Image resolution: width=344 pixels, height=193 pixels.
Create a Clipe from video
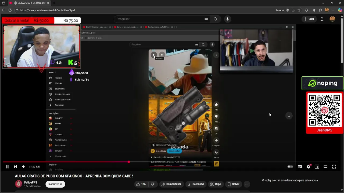(x=216, y=184)
